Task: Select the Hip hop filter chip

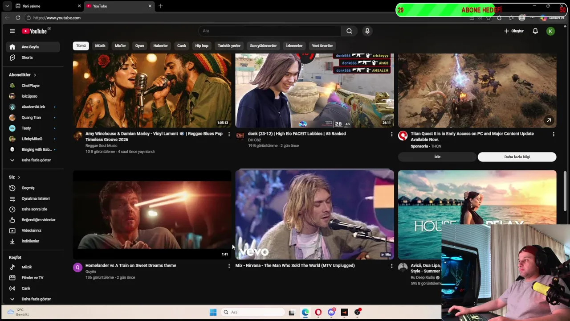Action: pyautogui.click(x=202, y=45)
